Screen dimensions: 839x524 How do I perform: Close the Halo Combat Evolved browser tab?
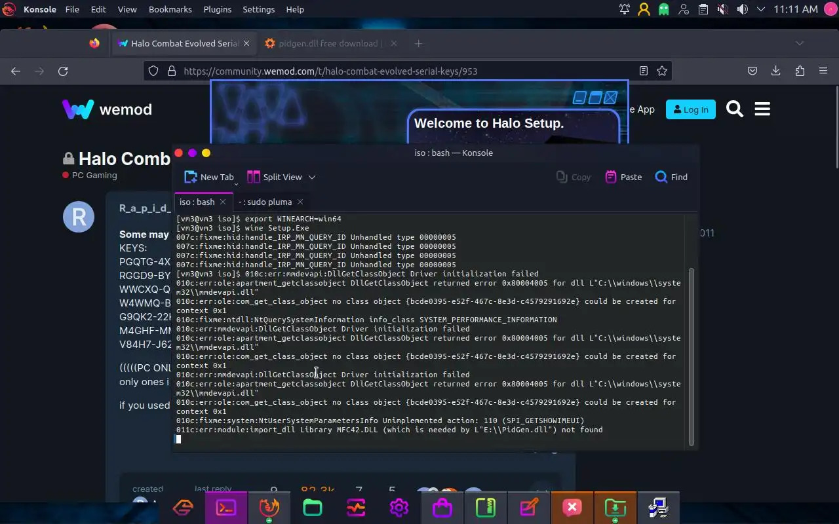(246, 43)
